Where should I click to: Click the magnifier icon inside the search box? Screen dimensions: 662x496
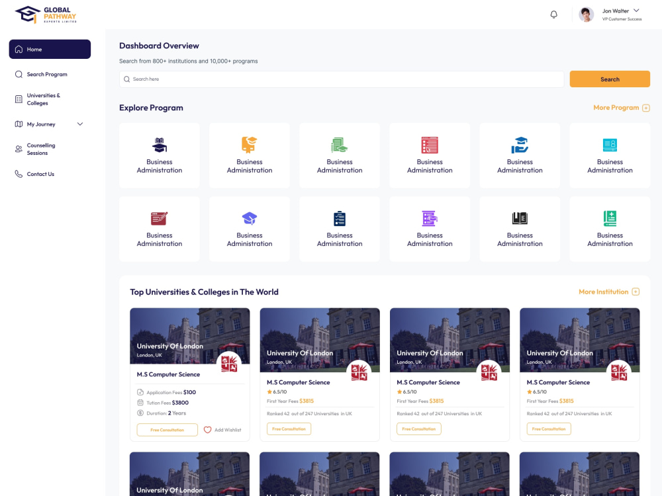(126, 79)
